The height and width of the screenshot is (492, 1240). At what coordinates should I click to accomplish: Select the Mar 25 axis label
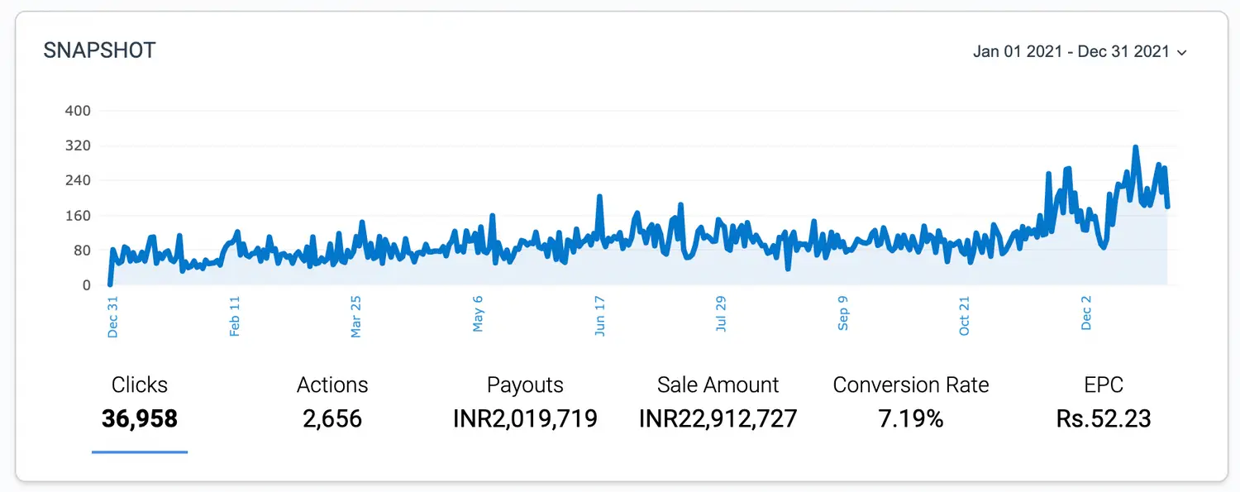coord(356,317)
